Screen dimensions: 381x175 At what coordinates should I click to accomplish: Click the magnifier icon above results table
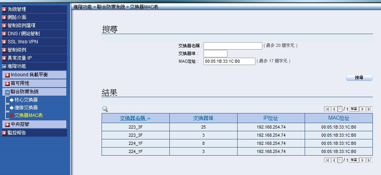click(105, 109)
